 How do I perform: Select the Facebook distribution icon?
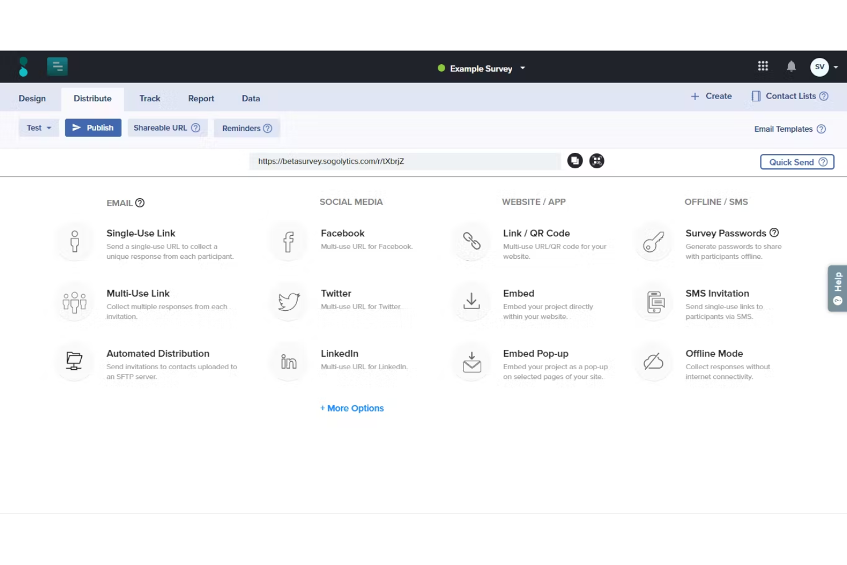[x=288, y=241]
